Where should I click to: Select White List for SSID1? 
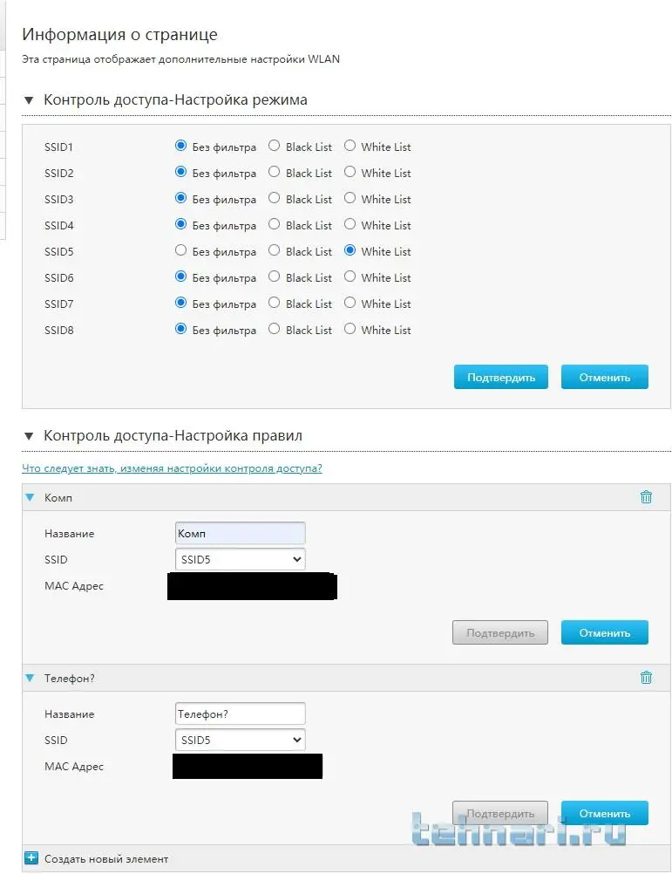pos(350,146)
